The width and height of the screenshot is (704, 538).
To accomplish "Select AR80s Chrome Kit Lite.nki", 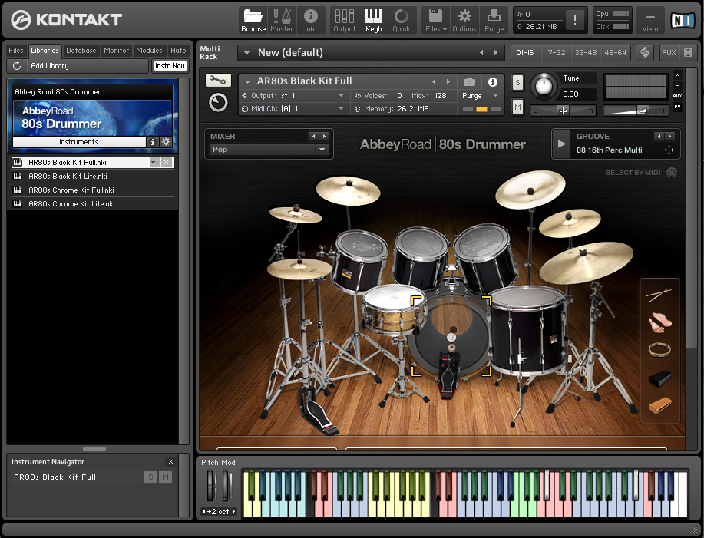I will 93,203.
